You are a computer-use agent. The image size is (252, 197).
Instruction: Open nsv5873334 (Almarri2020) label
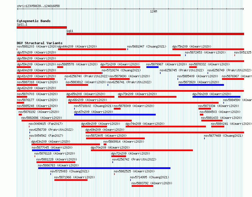pos(219,106)
